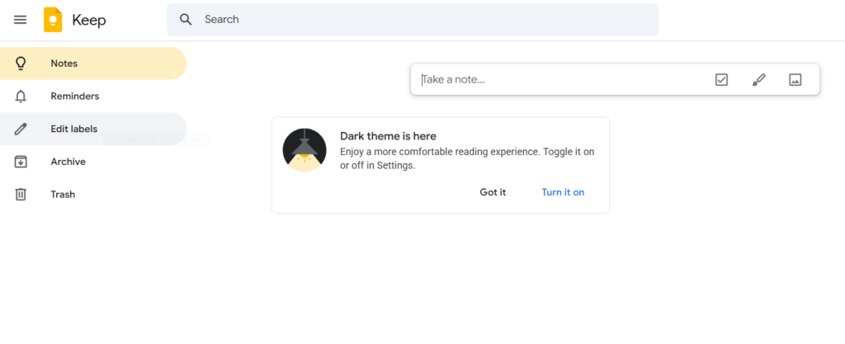Create a new note with image
Viewport: 845px width, 344px height.
pos(795,80)
